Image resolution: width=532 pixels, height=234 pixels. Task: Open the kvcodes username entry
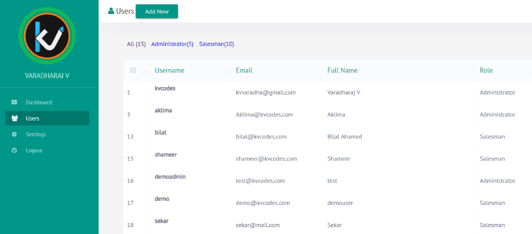[x=165, y=89]
